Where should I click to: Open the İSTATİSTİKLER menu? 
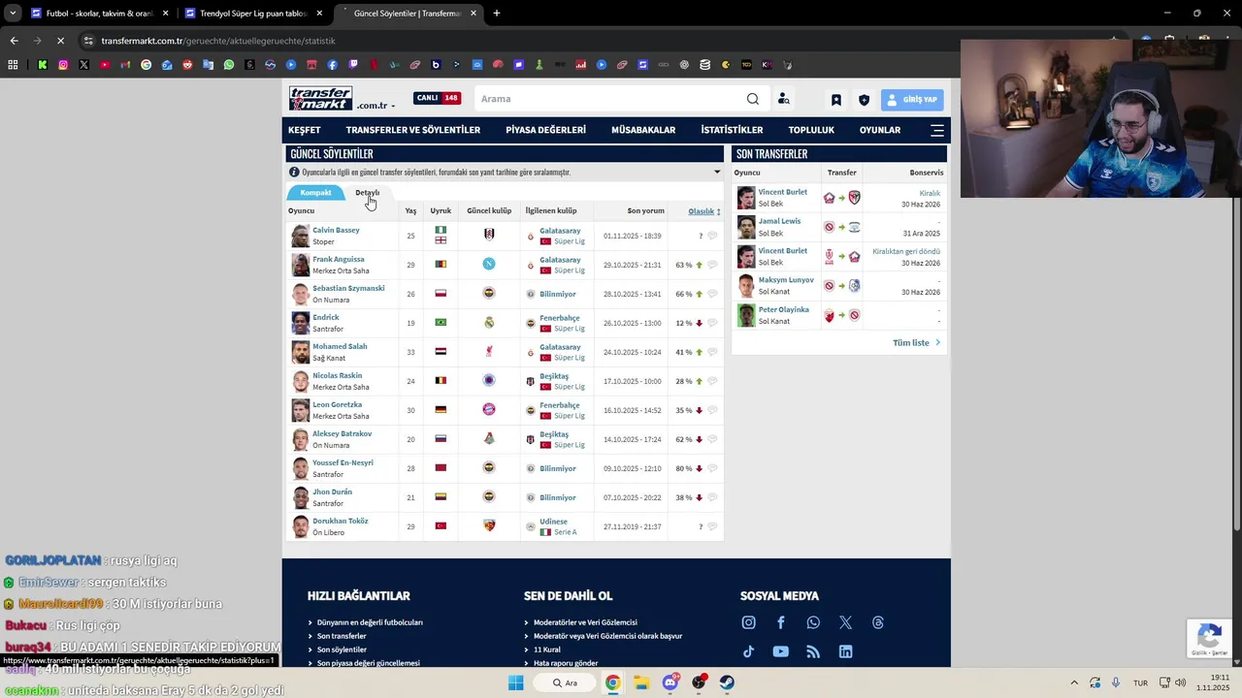click(732, 130)
